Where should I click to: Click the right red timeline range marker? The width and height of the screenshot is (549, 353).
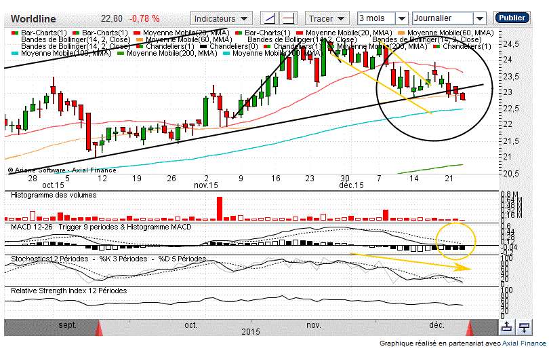470,329
